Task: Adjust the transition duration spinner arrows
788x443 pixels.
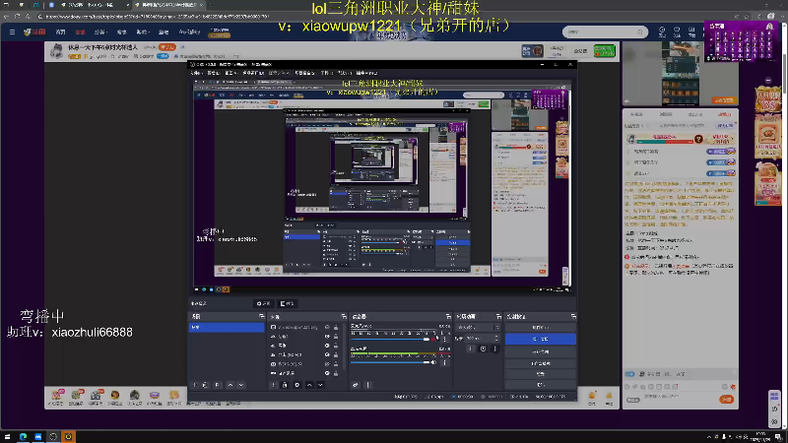Action: [496, 339]
